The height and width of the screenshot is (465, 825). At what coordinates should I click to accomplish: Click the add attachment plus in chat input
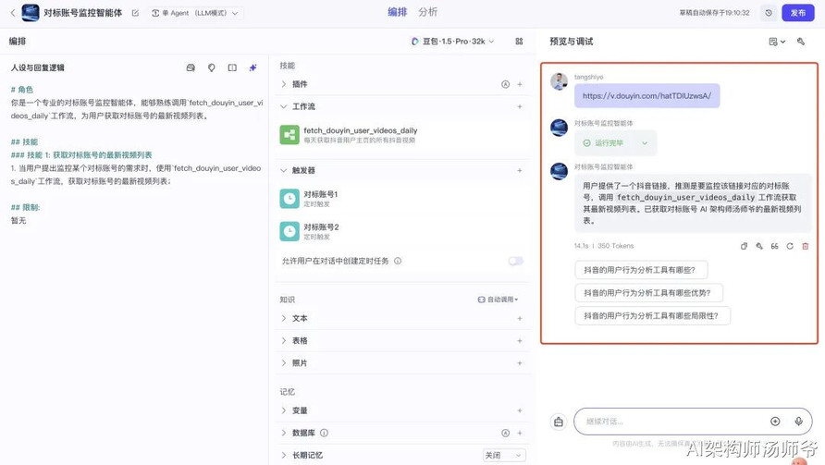(x=775, y=422)
